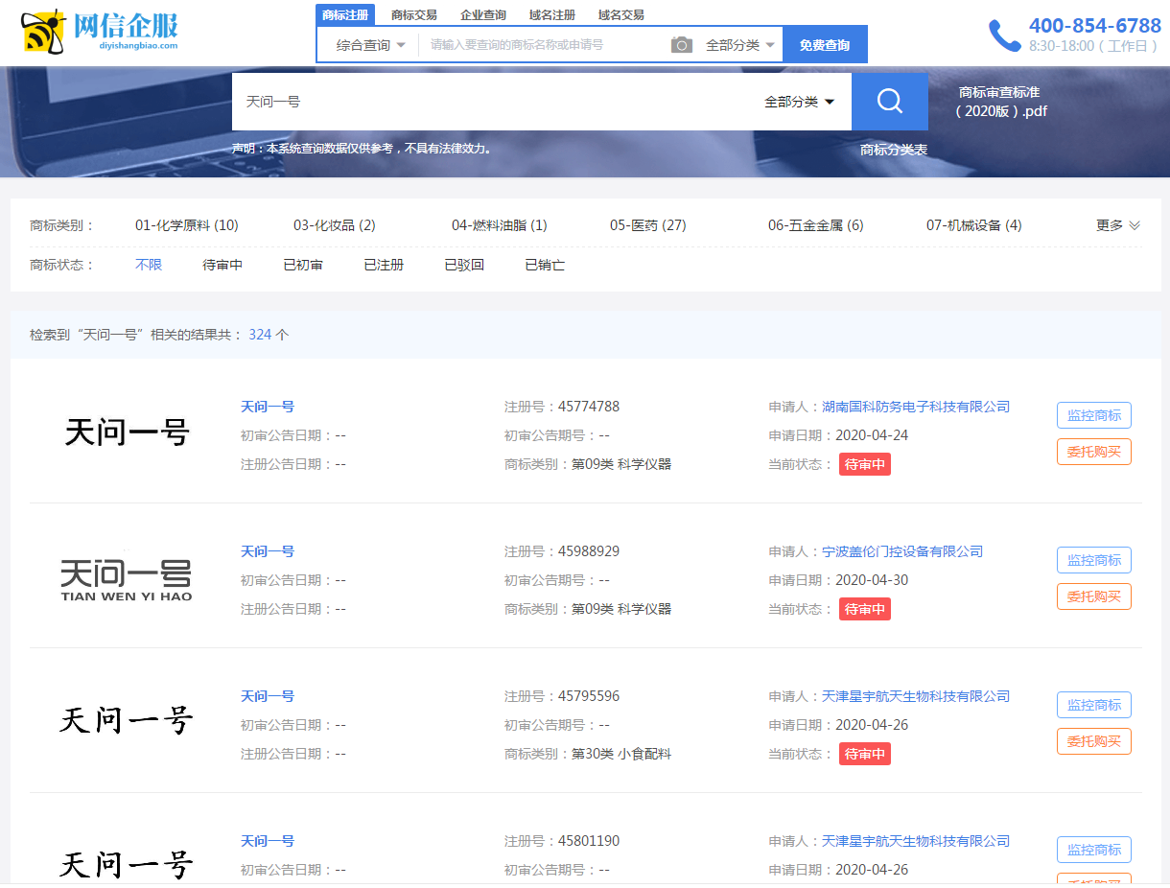This screenshot has height=888, width=1170.
Task: Click 监控商标 for registration 45988929
Action: (x=1094, y=560)
